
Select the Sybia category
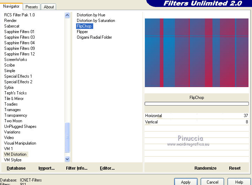9,87
